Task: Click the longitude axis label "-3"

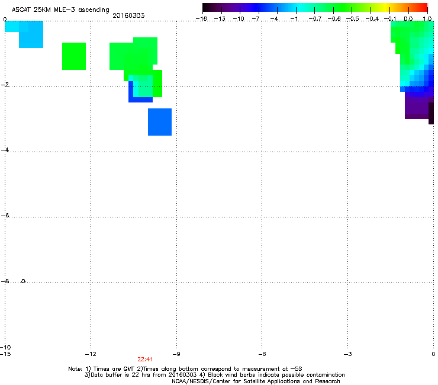Action: coord(348,354)
